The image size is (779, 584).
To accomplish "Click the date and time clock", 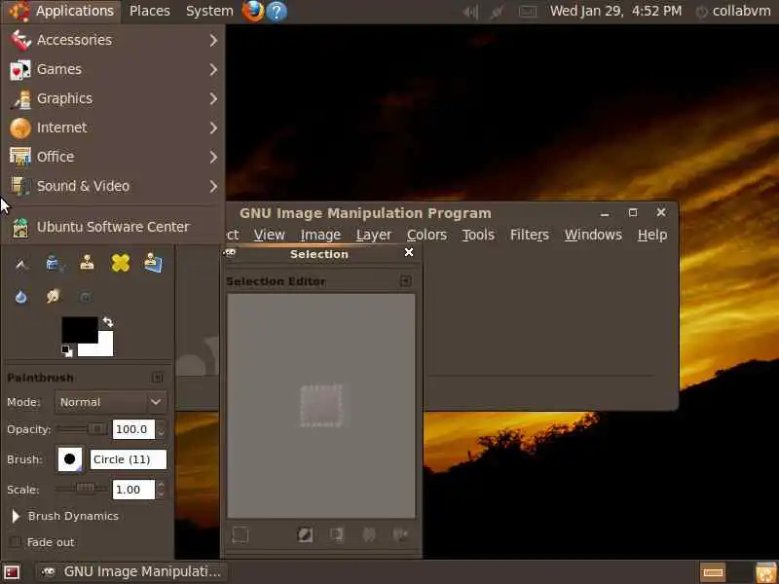I will 615,11.
